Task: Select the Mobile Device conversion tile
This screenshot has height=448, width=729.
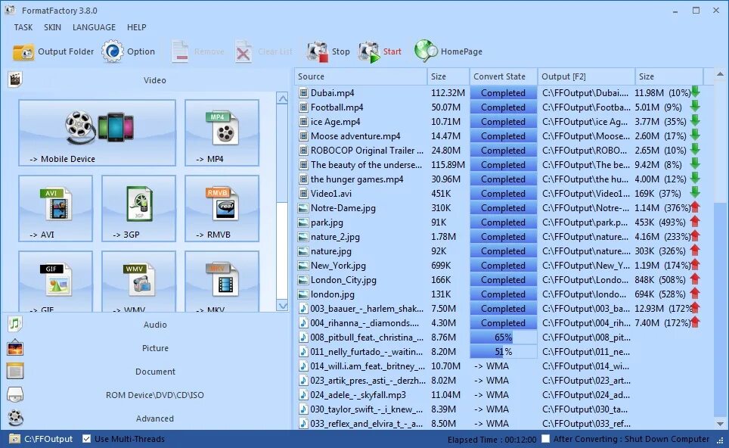Action: point(97,132)
